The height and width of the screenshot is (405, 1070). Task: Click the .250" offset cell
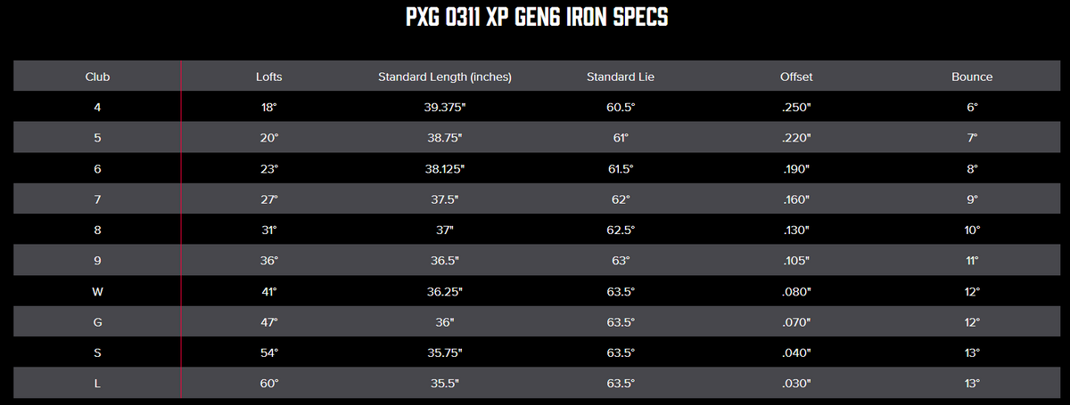[796, 107]
